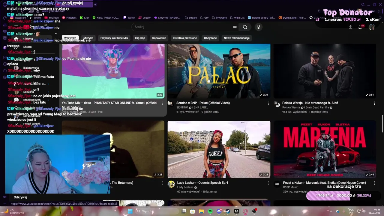Start voice search with the microphone icon

[259, 27]
